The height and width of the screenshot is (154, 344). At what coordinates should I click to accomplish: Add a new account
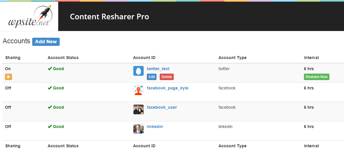coord(46,41)
